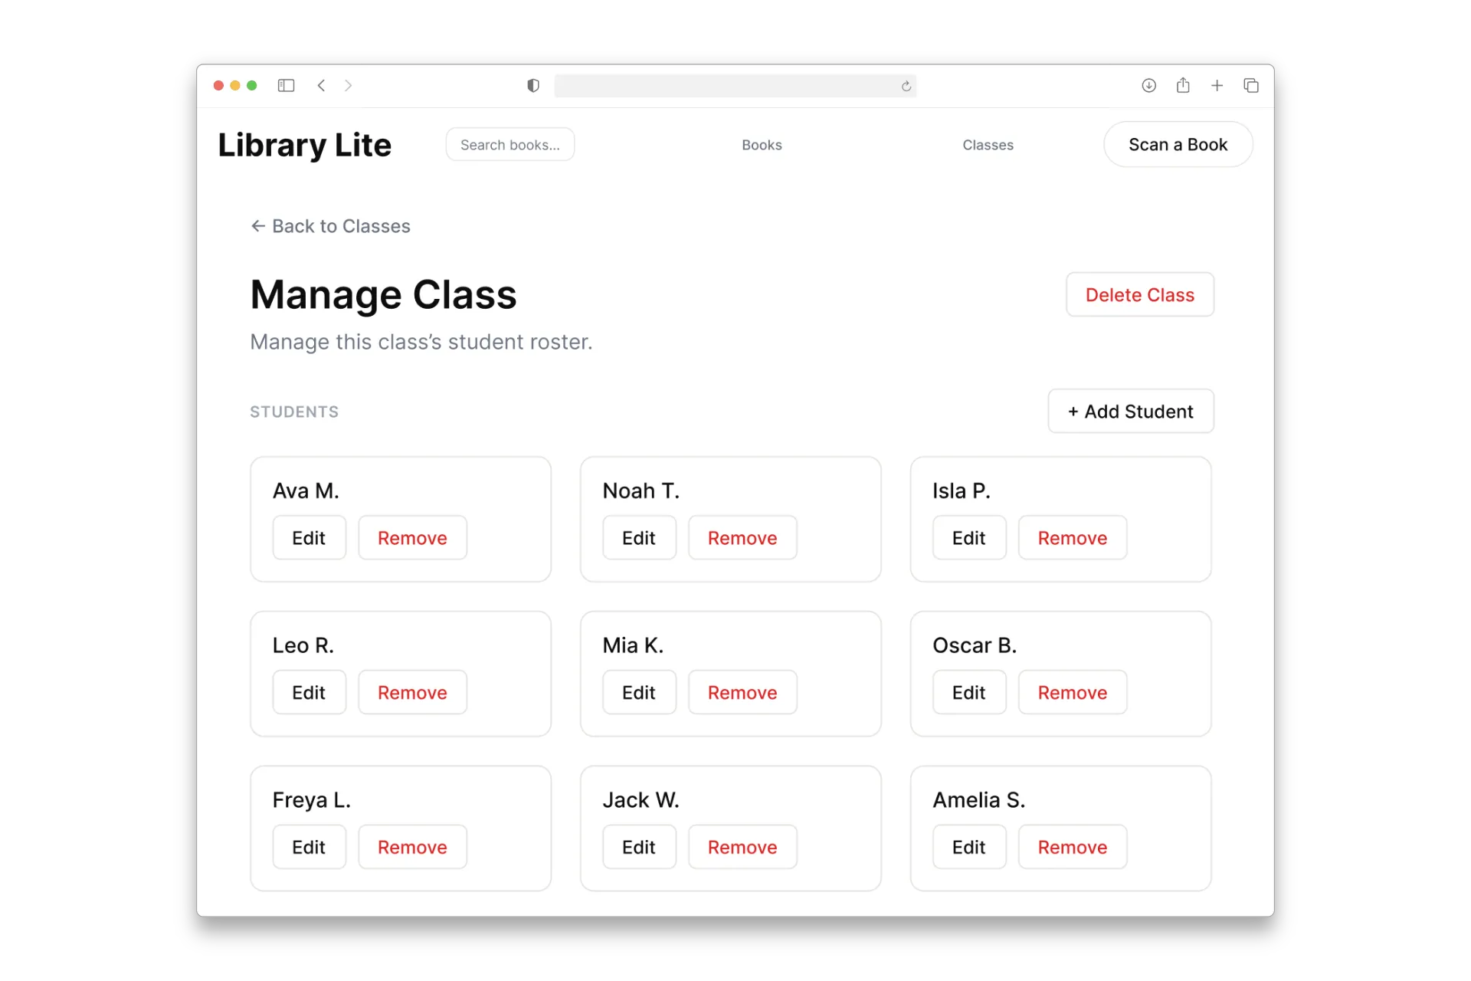Open browser downloads icon
The image size is (1471, 981).
[1148, 85]
